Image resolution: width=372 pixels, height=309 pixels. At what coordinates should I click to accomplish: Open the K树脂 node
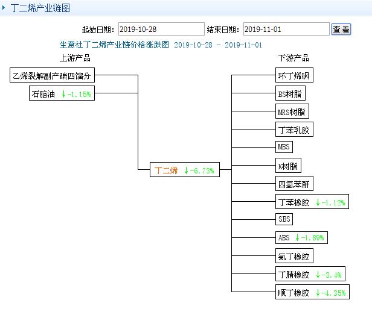click(x=288, y=166)
